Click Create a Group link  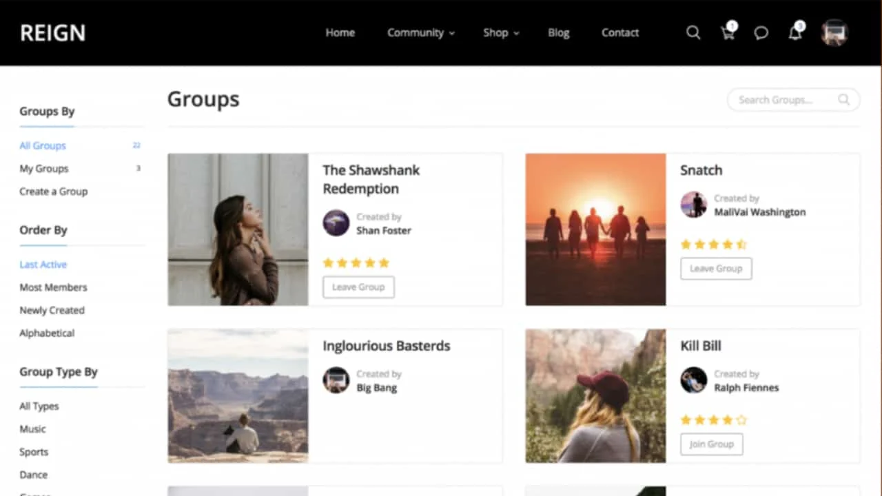coord(54,192)
